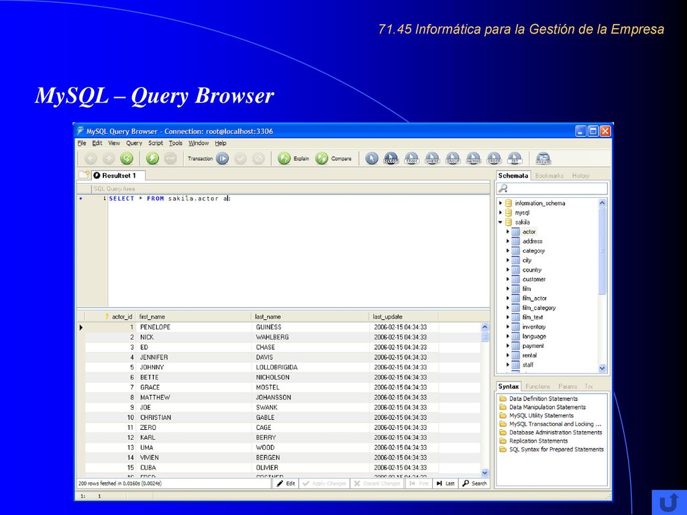The height and width of the screenshot is (515, 687).
Task: Expand the address table node
Action: pos(508,241)
